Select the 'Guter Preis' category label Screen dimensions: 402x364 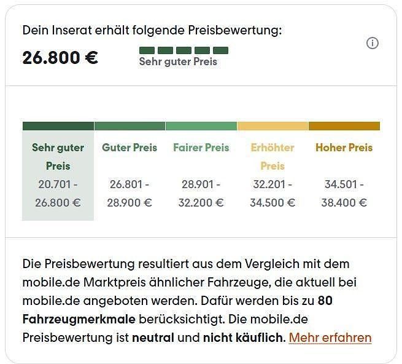(129, 148)
